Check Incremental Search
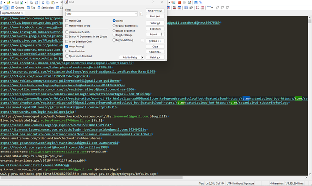The width and height of the screenshot is (312, 186). click(x=67, y=32)
